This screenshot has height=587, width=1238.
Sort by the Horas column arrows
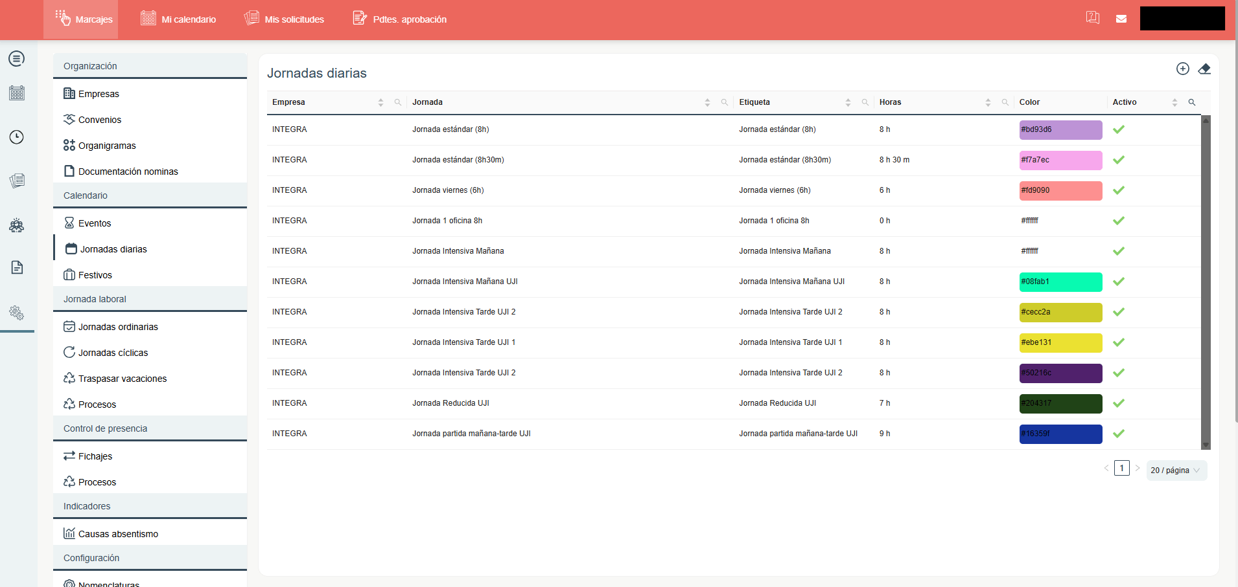pyautogui.click(x=987, y=102)
